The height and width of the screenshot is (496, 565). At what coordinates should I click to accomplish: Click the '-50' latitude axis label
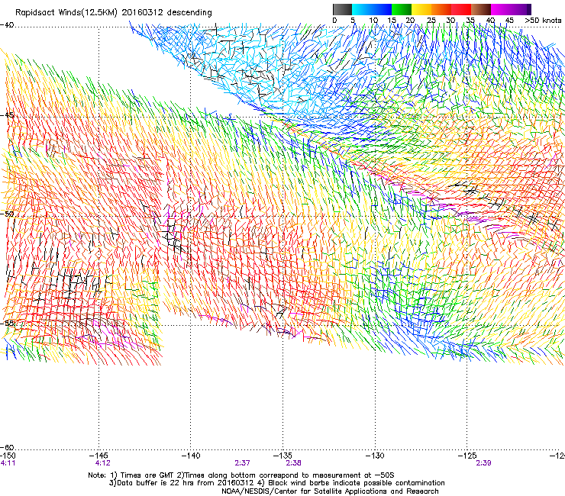tap(7, 214)
